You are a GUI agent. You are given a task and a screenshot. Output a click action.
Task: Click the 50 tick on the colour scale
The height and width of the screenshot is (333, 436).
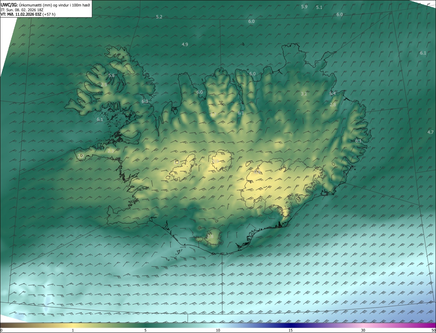pos(433,330)
